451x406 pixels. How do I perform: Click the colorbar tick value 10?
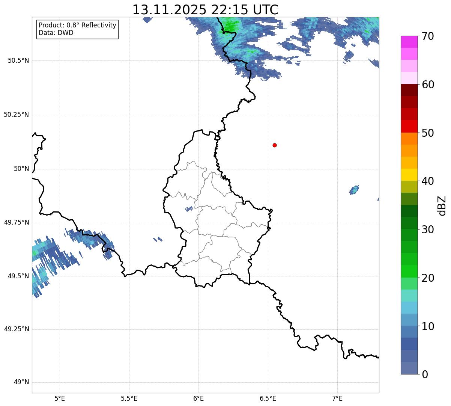[x=428, y=326]
